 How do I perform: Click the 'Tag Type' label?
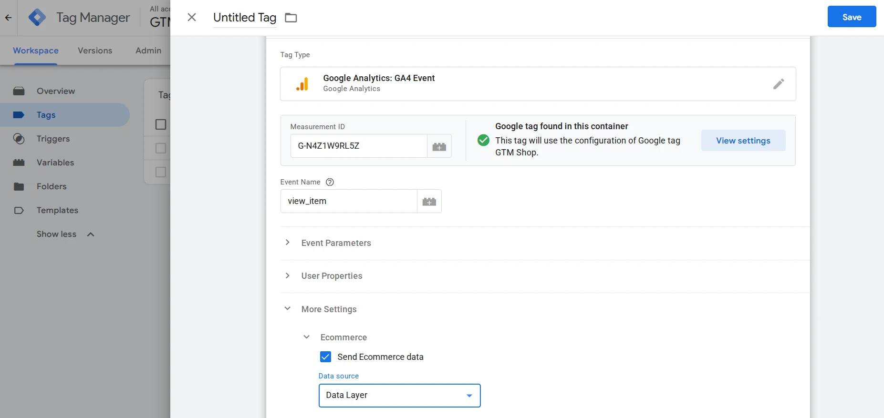[x=295, y=55]
